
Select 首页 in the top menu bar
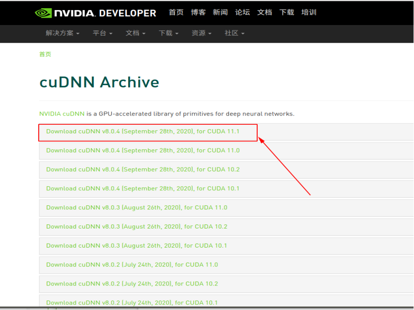click(x=176, y=12)
